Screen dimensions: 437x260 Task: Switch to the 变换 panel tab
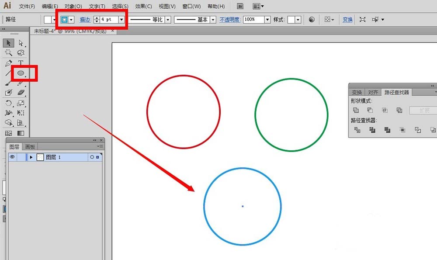point(357,92)
